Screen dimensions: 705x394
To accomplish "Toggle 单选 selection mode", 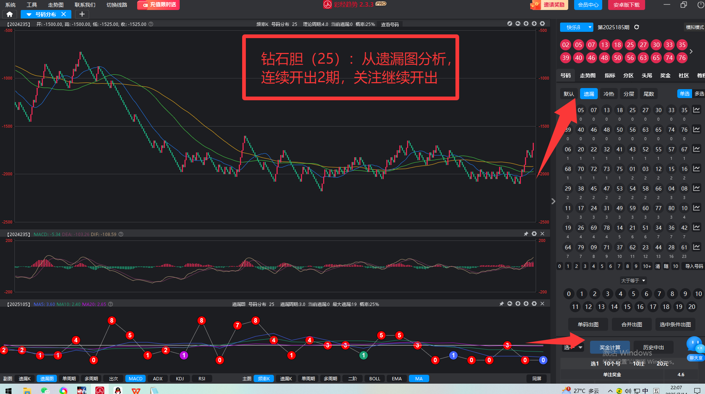I will coord(685,94).
